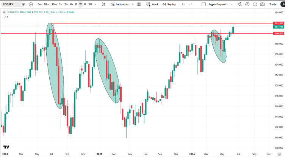
Task: Open the Indicators dialog
Action: [120, 4]
